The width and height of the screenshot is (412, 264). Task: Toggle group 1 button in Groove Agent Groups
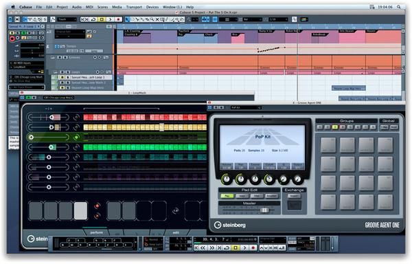click(319, 127)
